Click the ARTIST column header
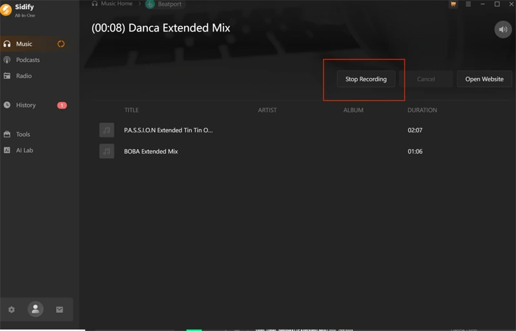The height and width of the screenshot is (331, 516). 267,110
